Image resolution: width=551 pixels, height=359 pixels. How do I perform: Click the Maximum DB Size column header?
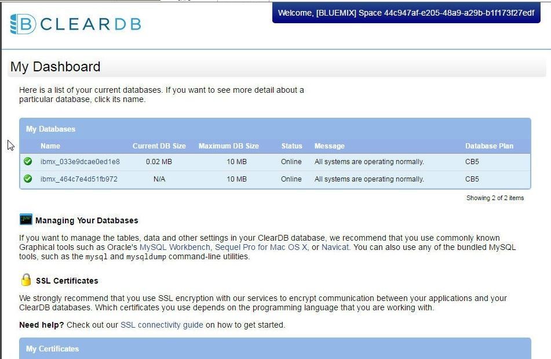pos(229,146)
